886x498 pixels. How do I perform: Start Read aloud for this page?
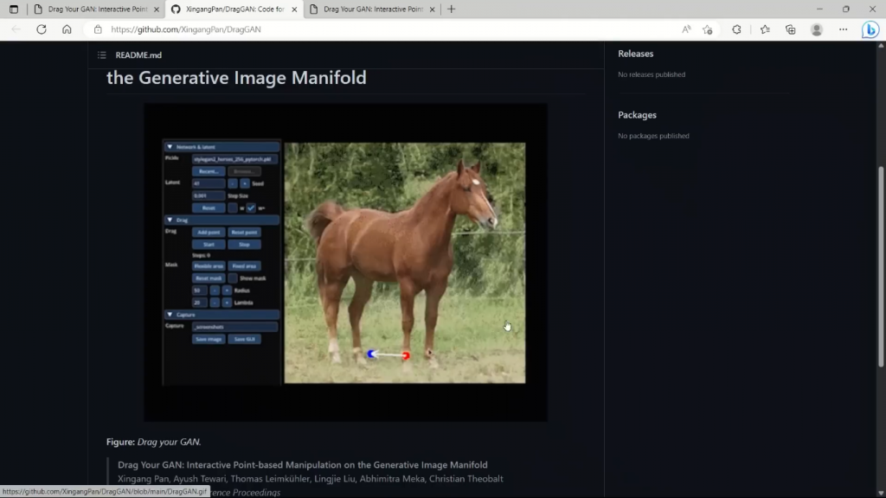[x=686, y=29]
